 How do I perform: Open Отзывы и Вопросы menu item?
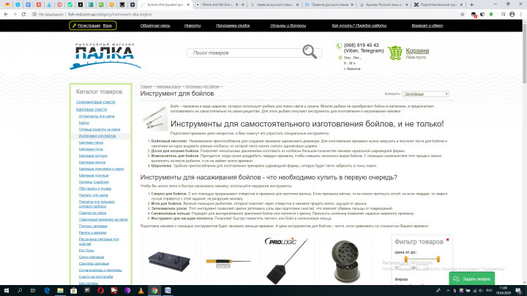[288, 26]
